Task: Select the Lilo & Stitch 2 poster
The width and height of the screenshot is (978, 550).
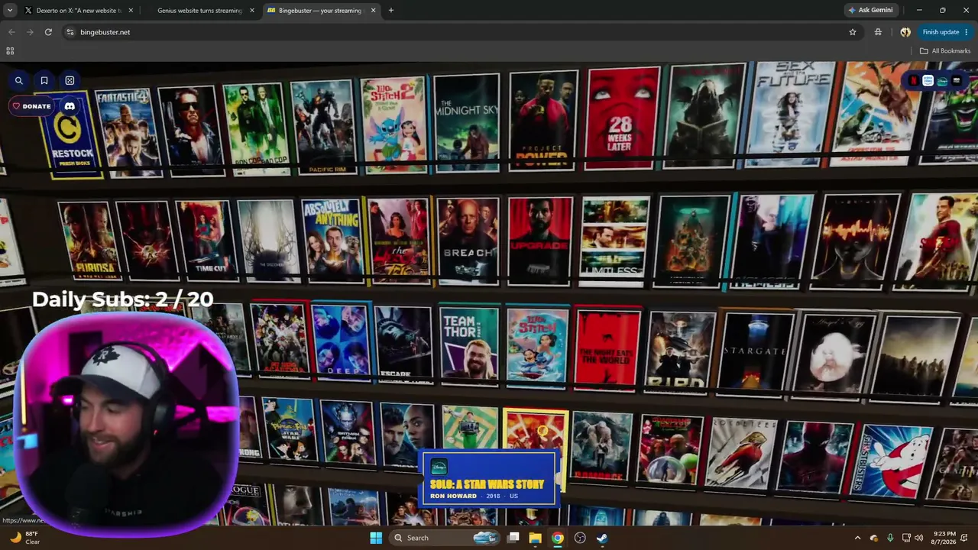Action: click(x=393, y=124)
